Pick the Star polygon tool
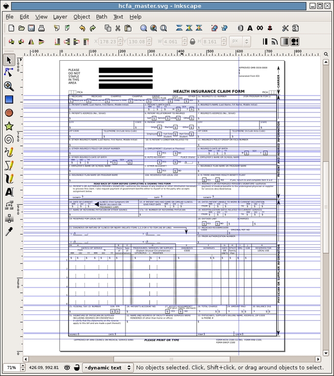334x376 pixels. point(9,126)
